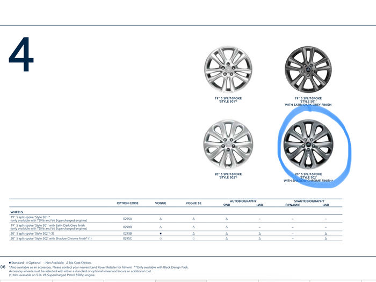Click the "OPTION CODE" column header
Viewport: 376px width, 282px height.
click(127, 203)
